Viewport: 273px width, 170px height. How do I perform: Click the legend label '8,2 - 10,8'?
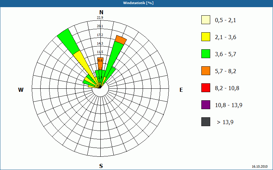227,88
